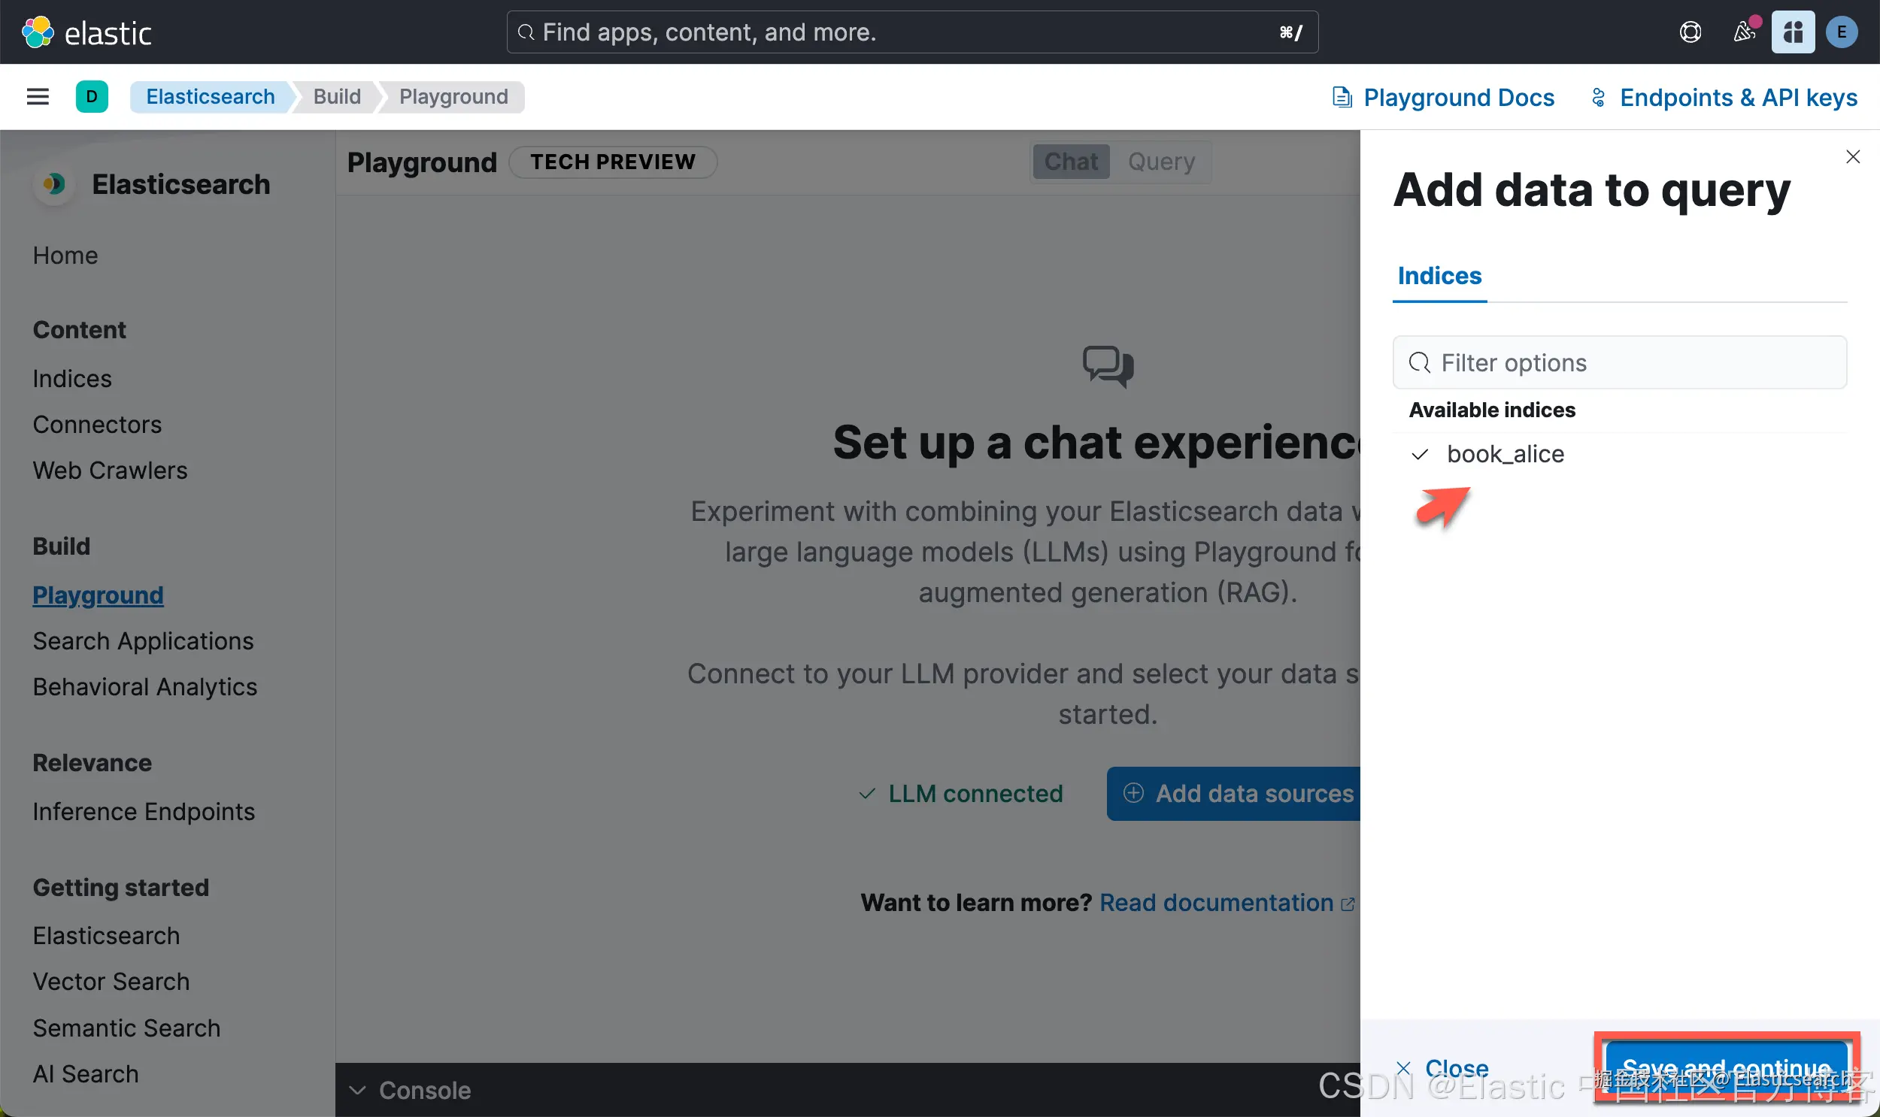Screen dimensions: 1880x1117
Task: Click the Filter options search field
Action: coord(1619,363)
